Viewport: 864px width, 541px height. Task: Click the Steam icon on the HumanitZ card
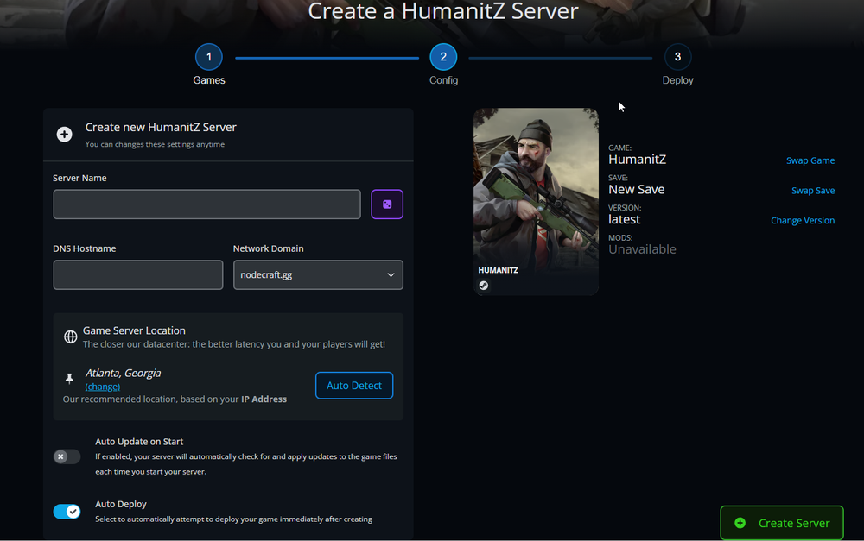click(484, 285)
